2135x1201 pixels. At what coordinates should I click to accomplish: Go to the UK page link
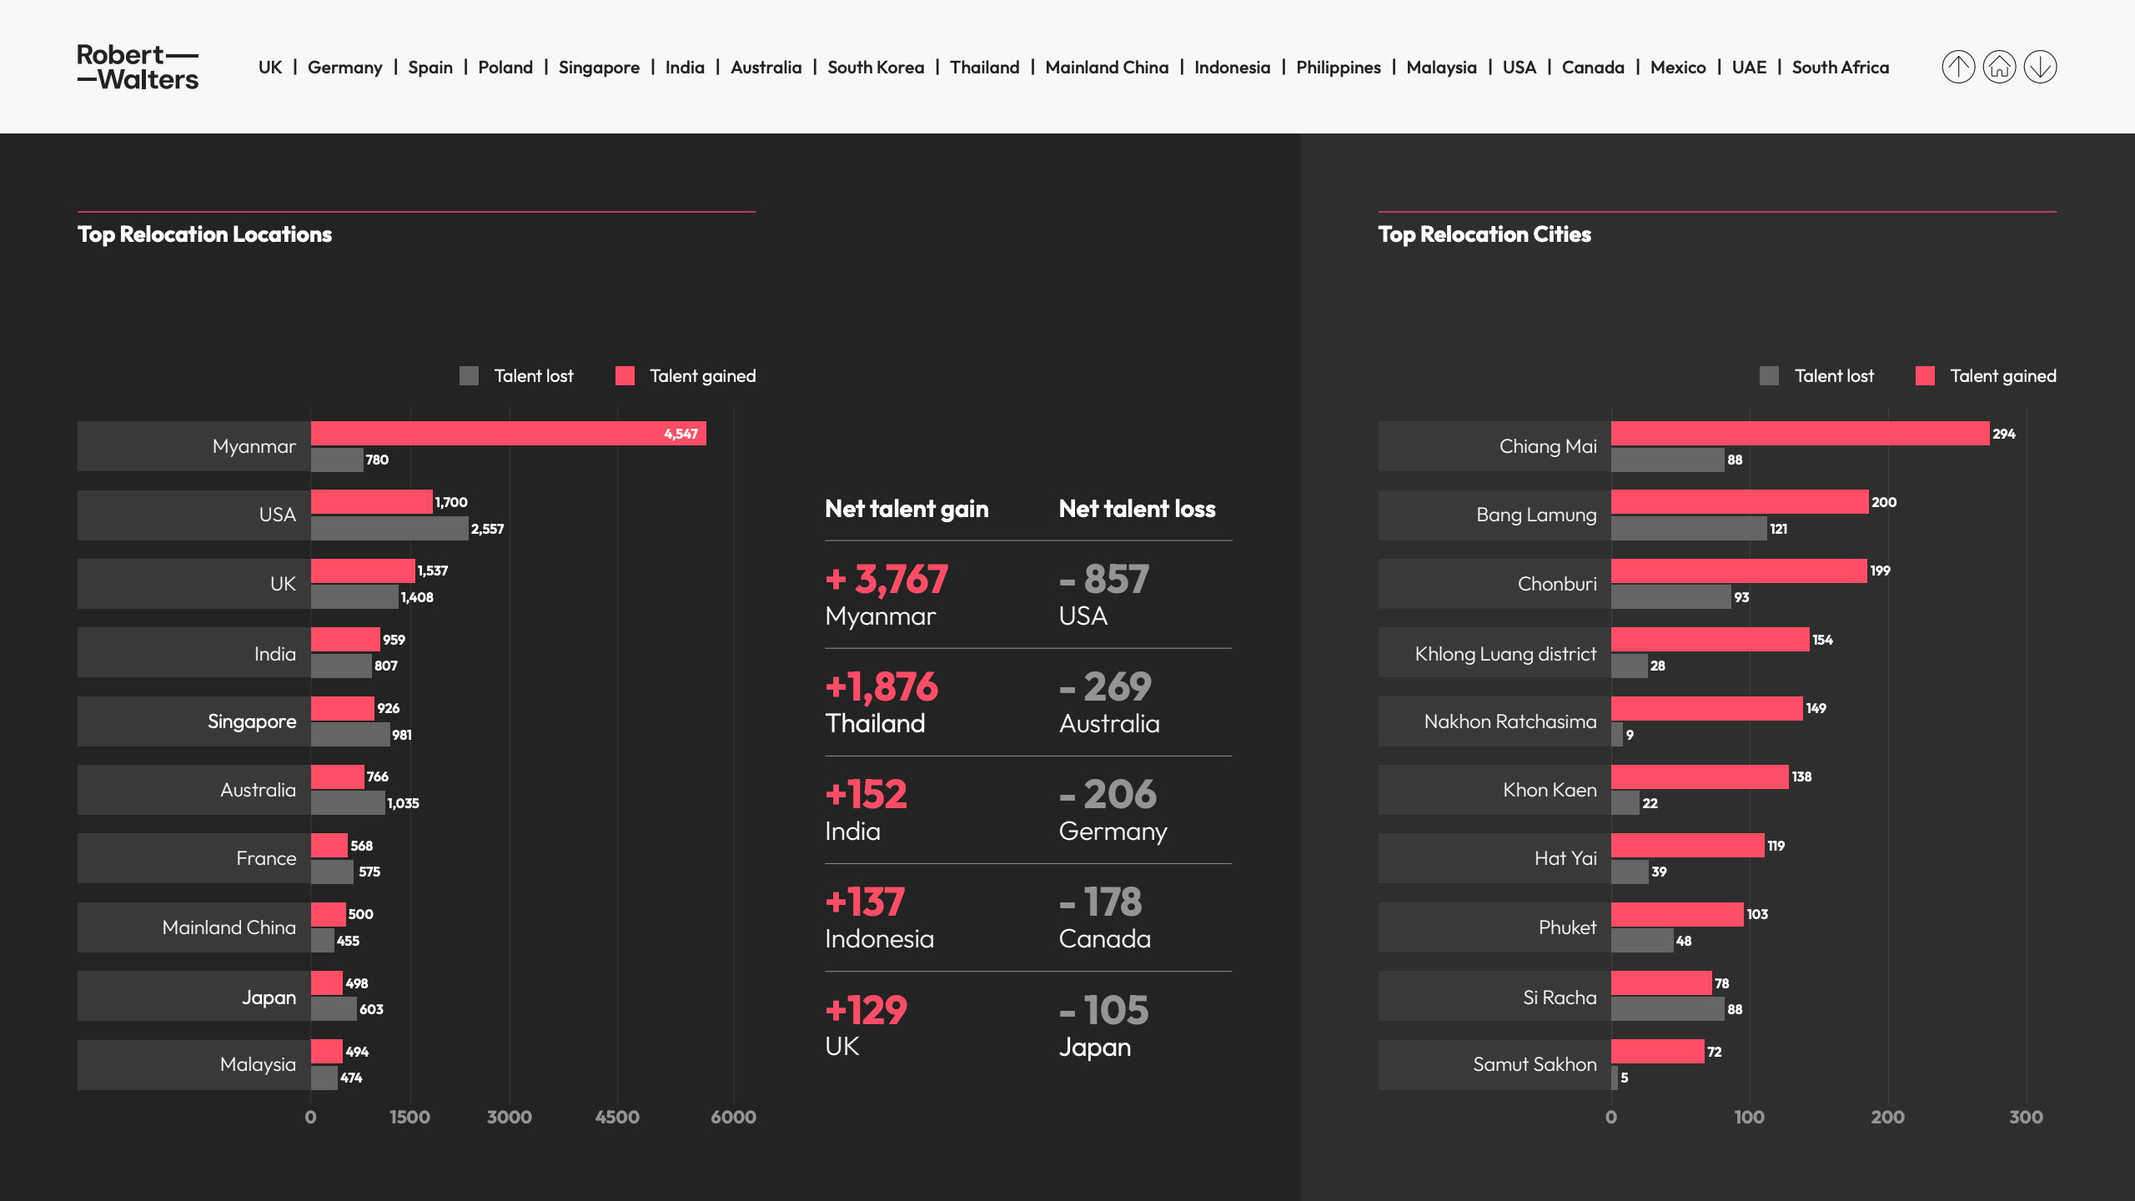270,68
